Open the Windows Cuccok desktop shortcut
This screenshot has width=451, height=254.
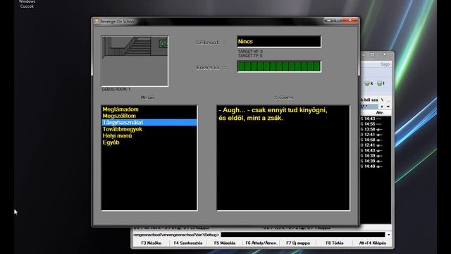click(x=27, y=4)
